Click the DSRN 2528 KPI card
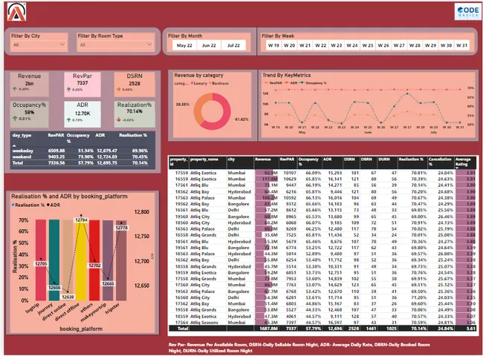The height and width of the screenshot is (356, 483). pyautogui.click(x=134, y=84)
